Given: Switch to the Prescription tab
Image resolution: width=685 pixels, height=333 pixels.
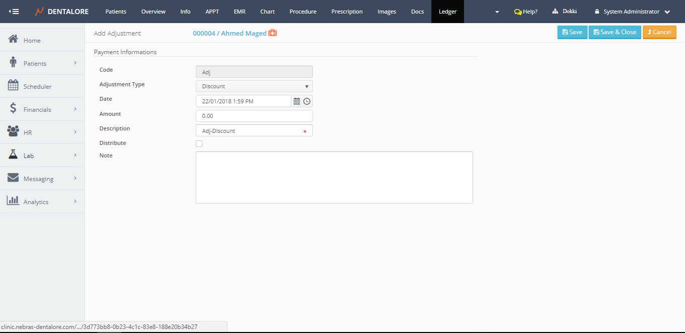Looking at the screenshot, I should point(347,12).
